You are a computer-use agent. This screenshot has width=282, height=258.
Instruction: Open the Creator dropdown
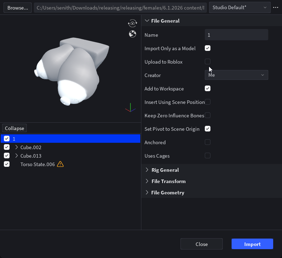pos(236,75)
